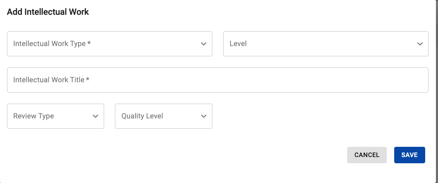Click the Level field's chevron arrow
Screen dimensions: 438x183
pos(420,44)
